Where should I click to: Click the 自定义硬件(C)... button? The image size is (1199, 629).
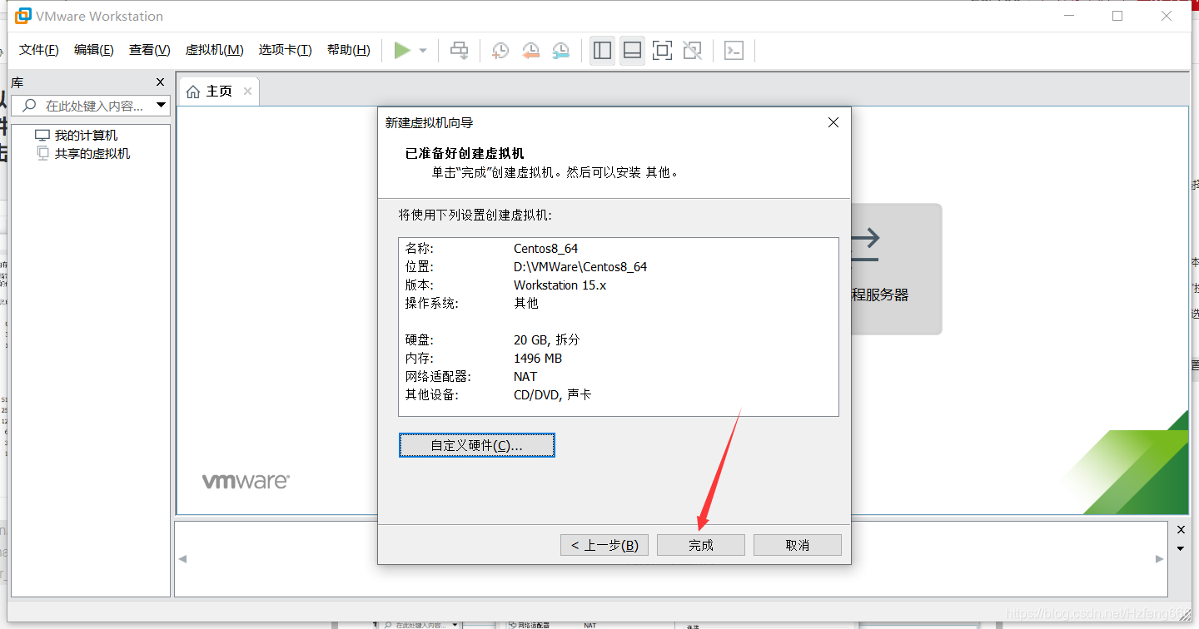tap(476, 445)
